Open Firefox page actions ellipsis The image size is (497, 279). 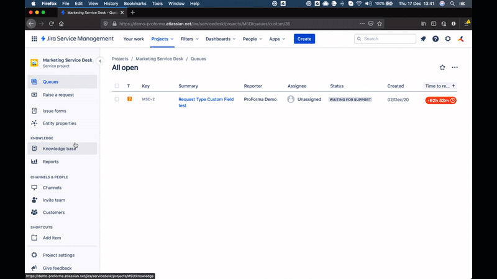pyautogui.click(x=362, y=24)
